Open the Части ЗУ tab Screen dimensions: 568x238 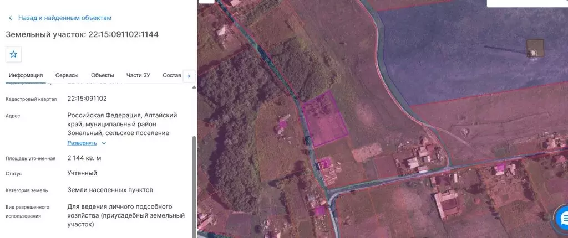138,75
